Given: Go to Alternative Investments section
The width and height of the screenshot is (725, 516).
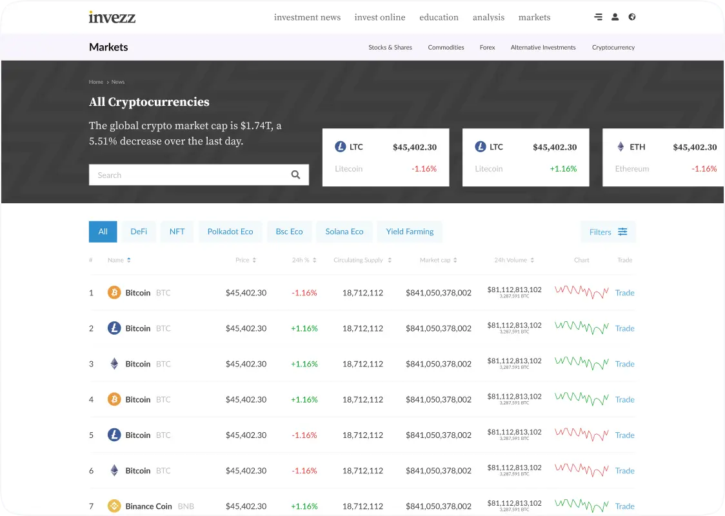Looking at the screenshot, I should [543, 47].
